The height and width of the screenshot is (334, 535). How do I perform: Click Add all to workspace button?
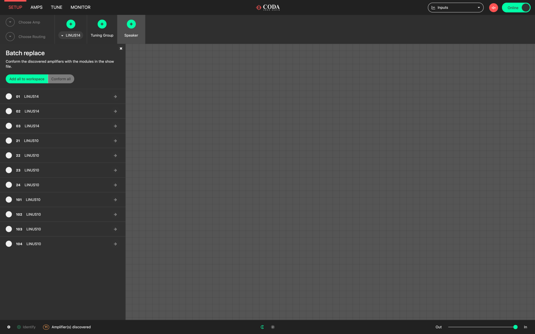[27, 79]
